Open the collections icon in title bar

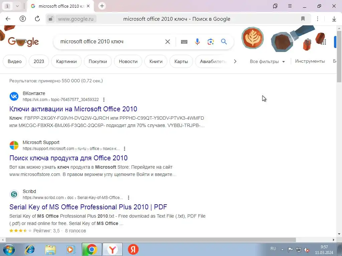pos(275,6)
